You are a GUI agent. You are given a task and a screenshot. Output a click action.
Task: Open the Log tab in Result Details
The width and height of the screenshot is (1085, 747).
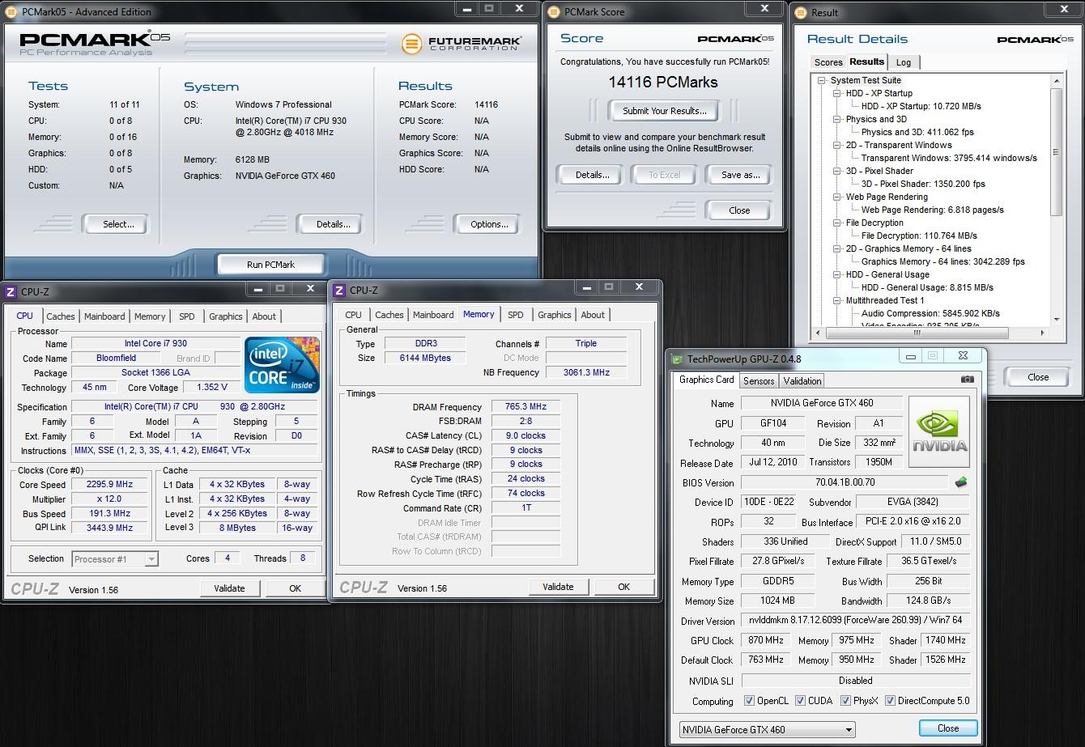pyautogui.click(x=904, y=62)
